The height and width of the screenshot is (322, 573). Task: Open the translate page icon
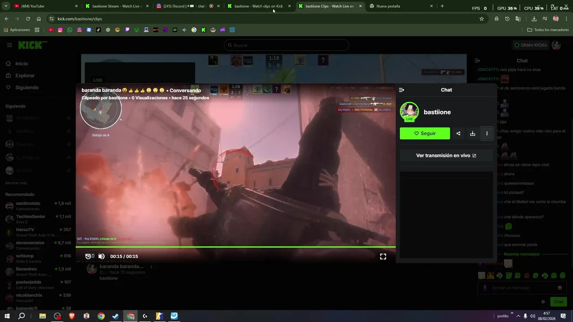pos(518,19)
